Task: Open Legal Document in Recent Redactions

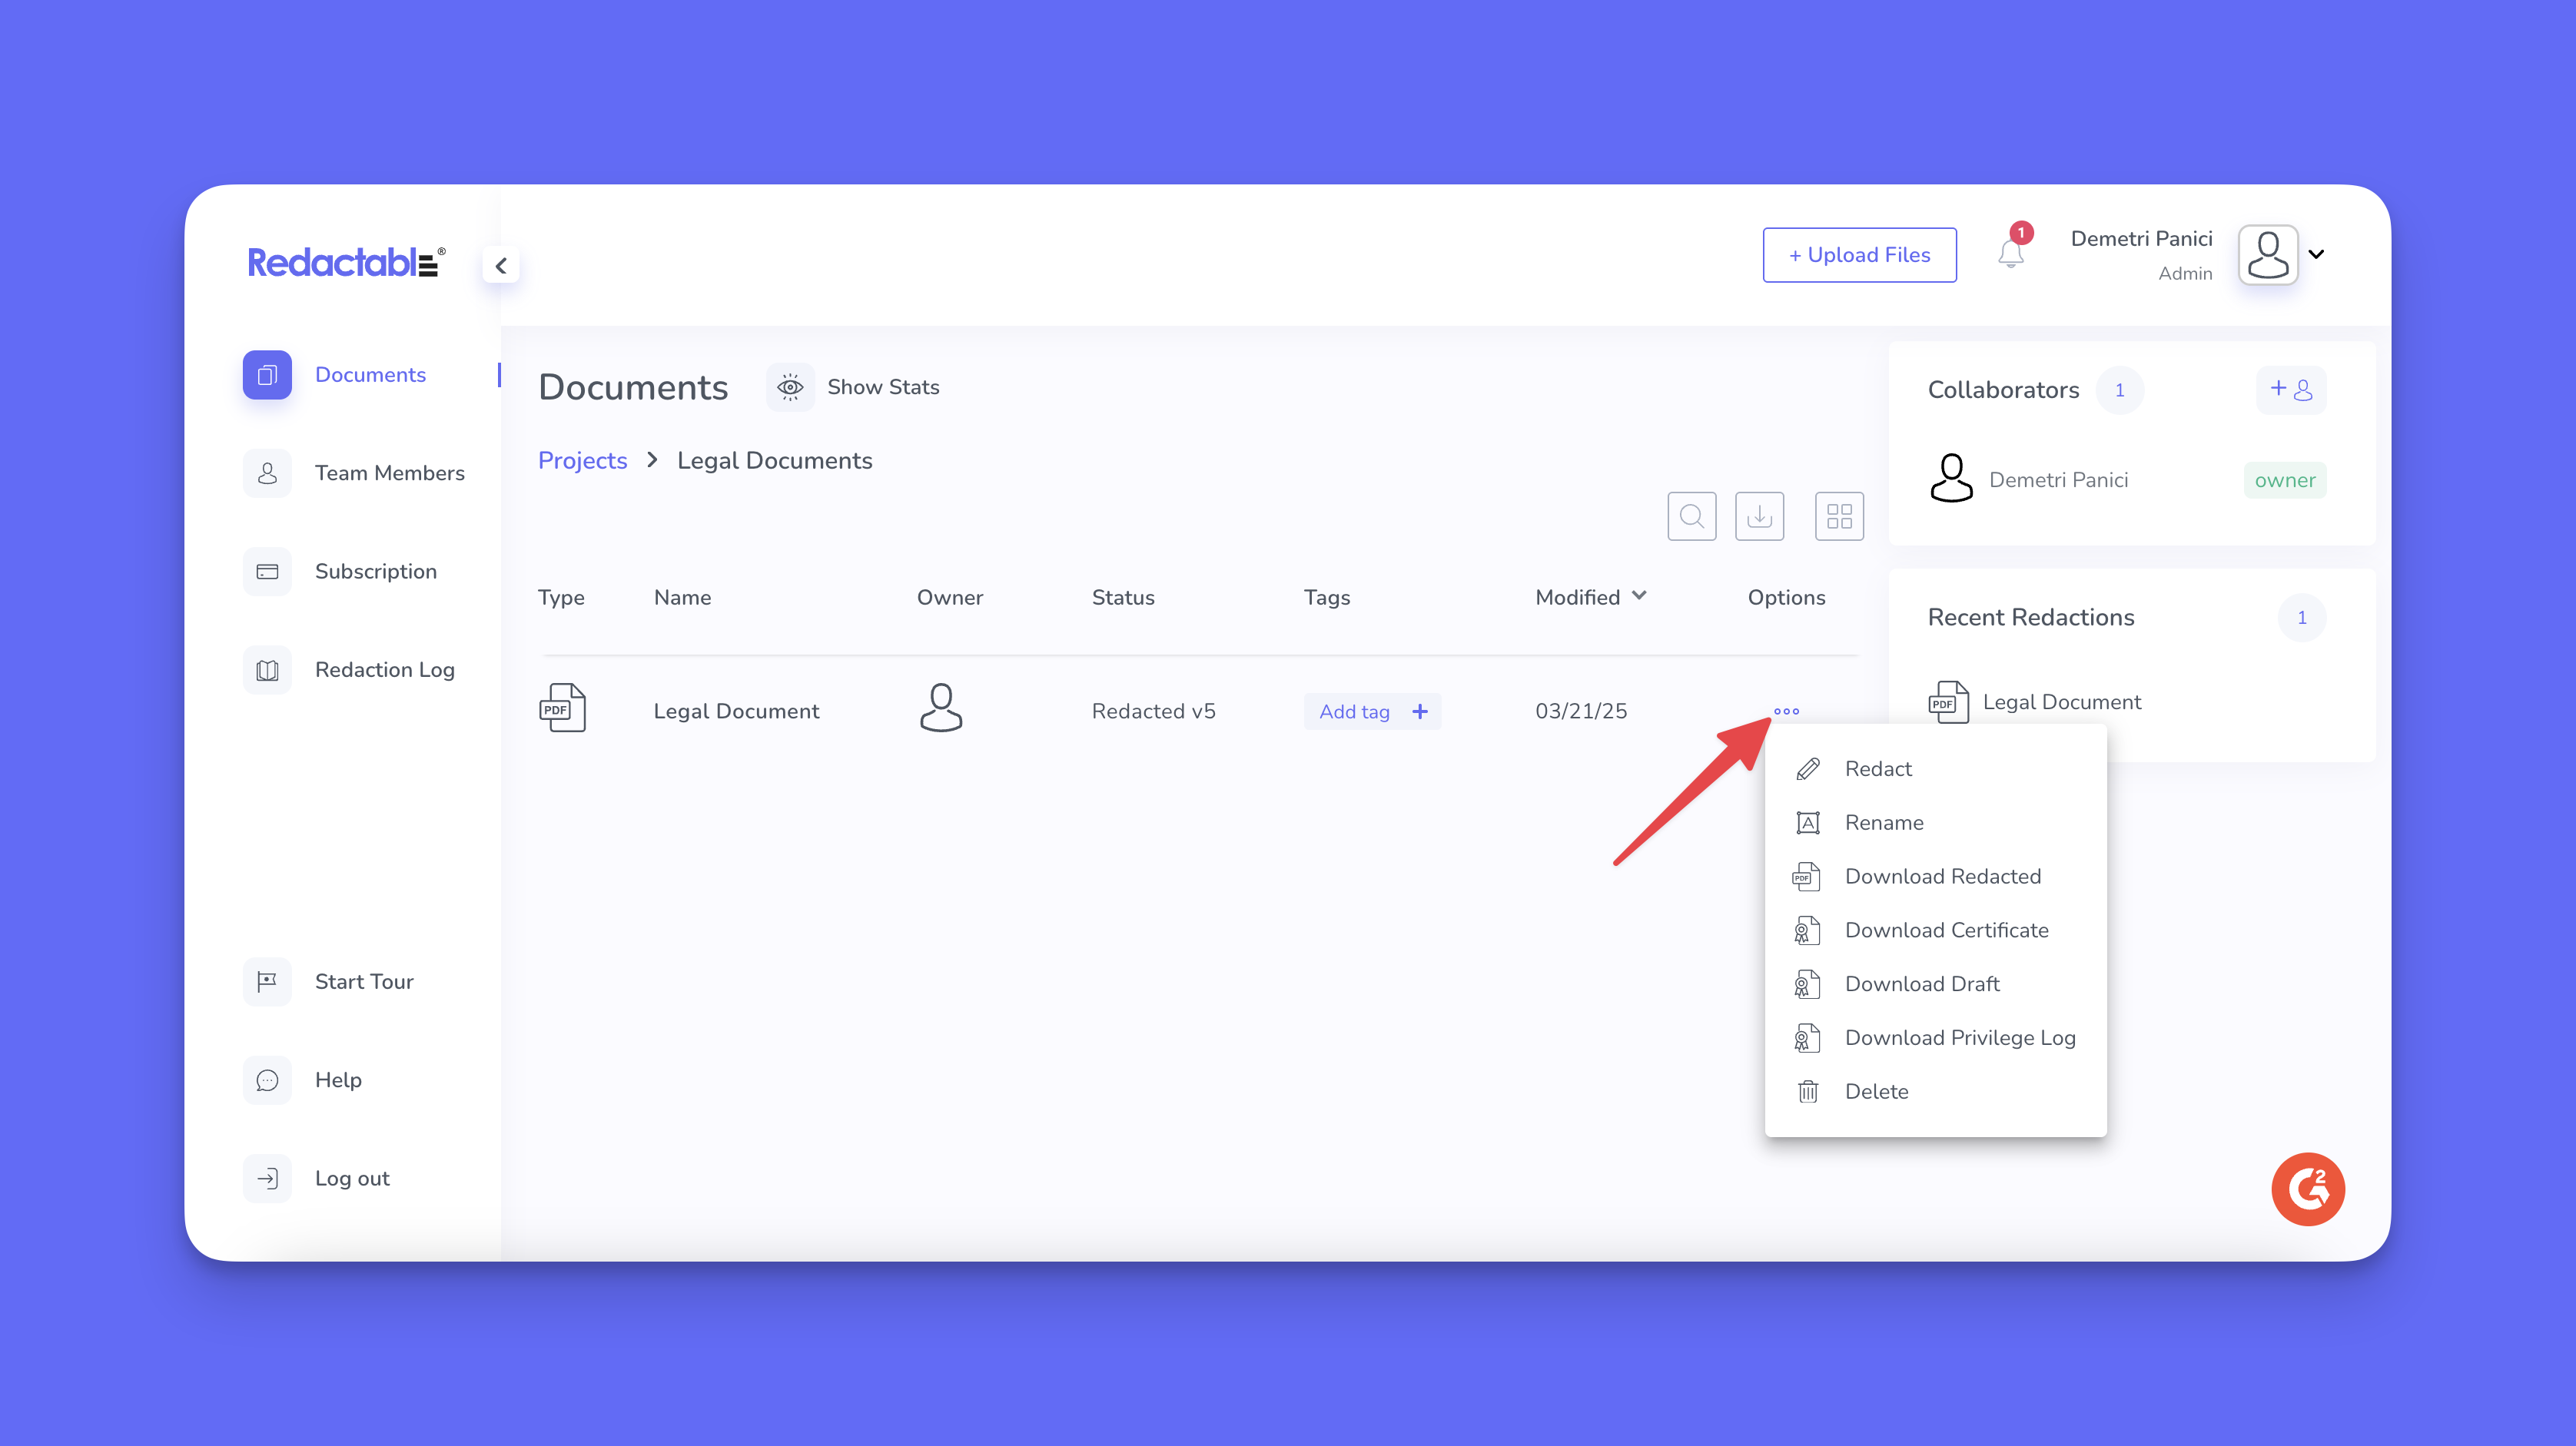Action: point(2061,702)
